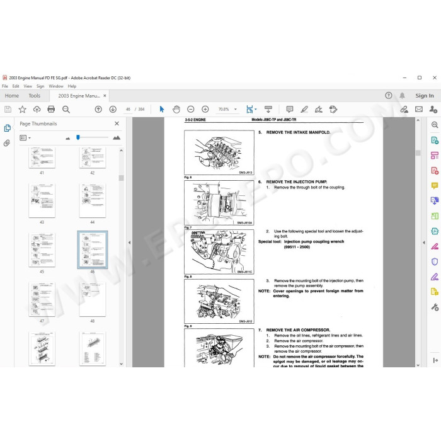
Task: Select page 47 thumbnail
Action: pyautogui.click(x=42, y=299)
